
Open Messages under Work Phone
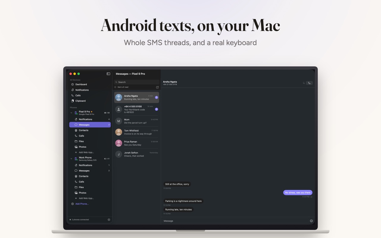90,171
